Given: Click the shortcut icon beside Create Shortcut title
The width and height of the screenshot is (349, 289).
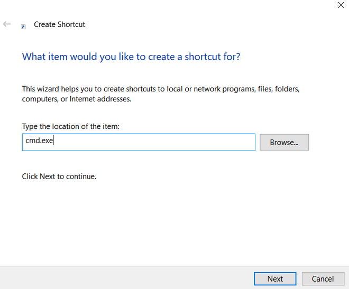Looking at the screenshot, I should [23, 26].
